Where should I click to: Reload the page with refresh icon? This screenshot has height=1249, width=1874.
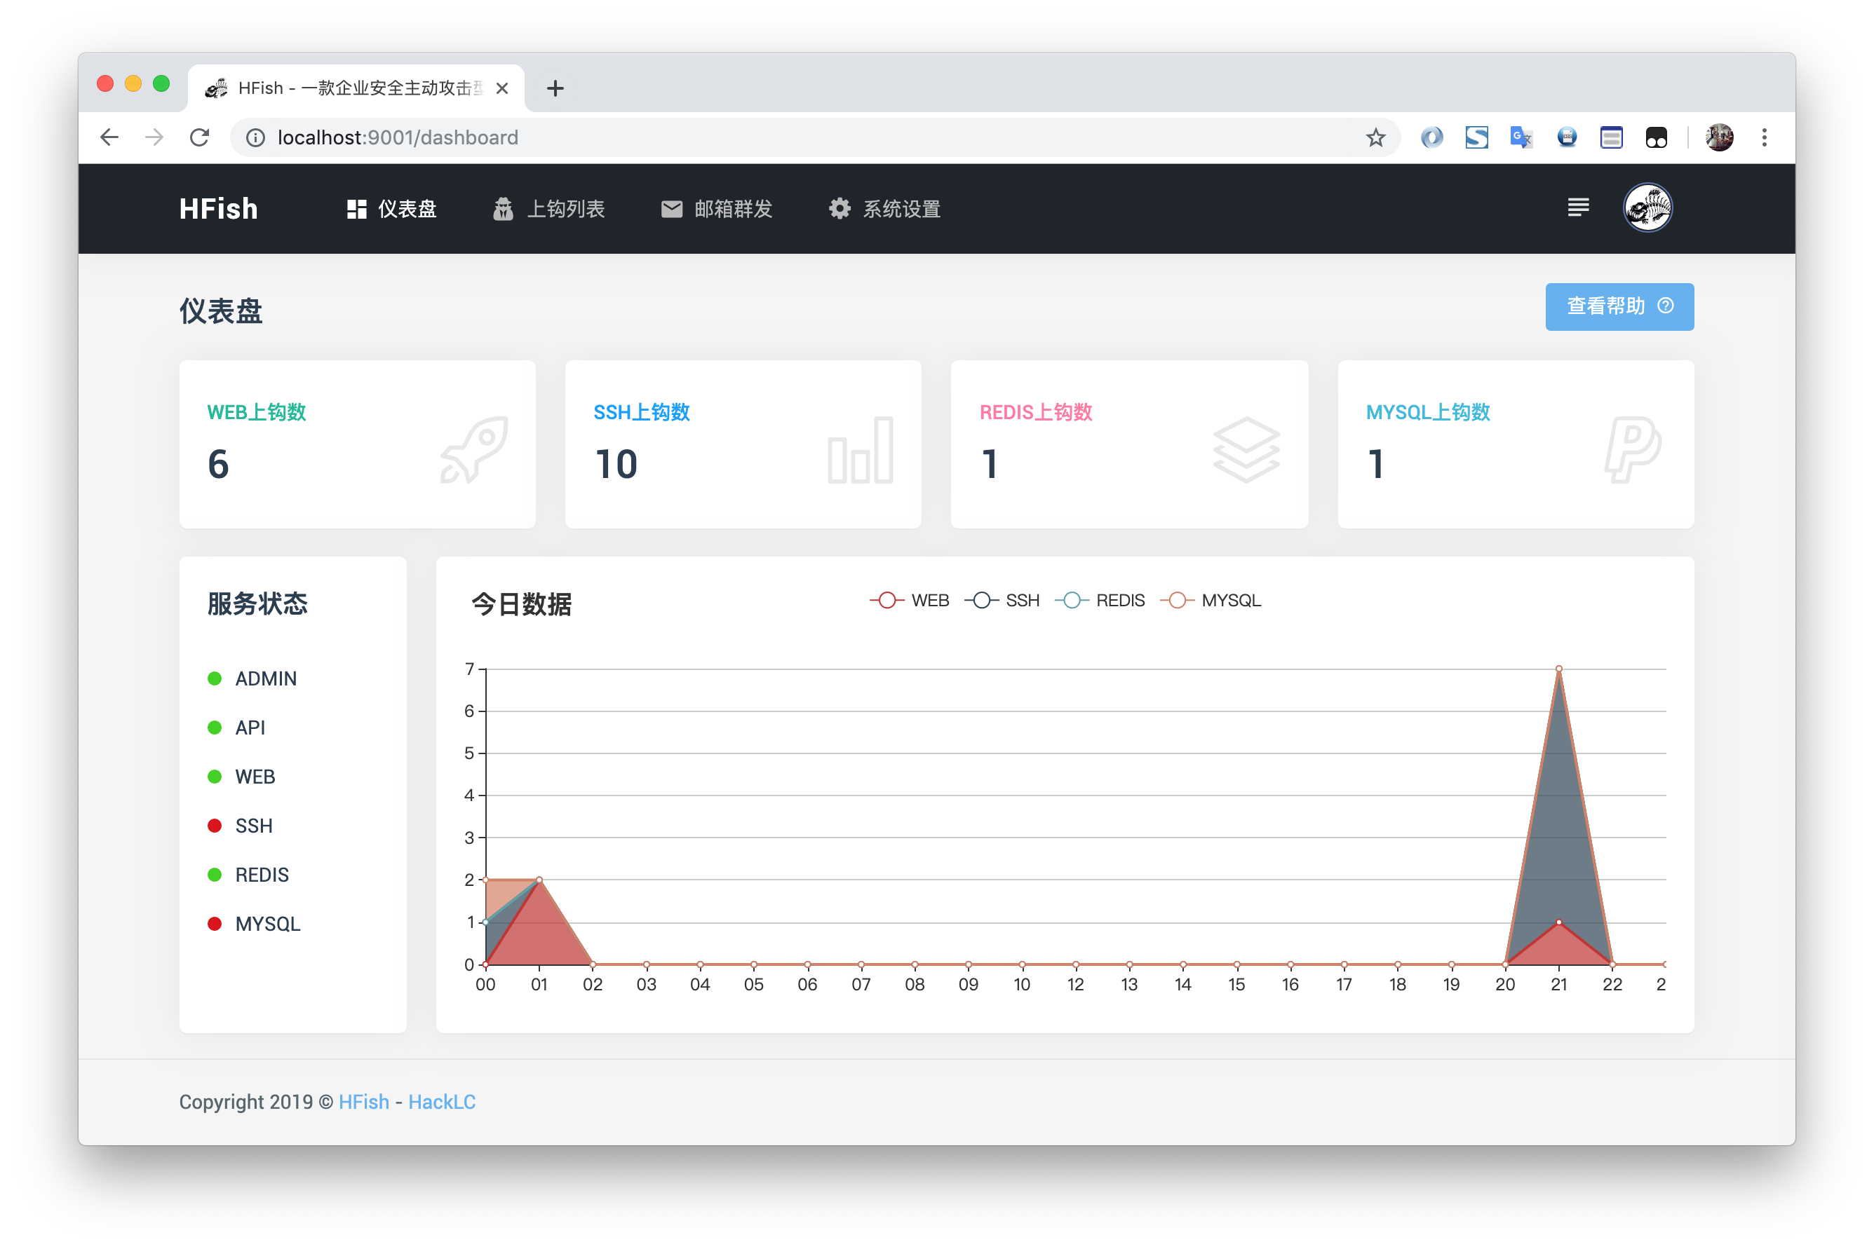coord(199,138)
